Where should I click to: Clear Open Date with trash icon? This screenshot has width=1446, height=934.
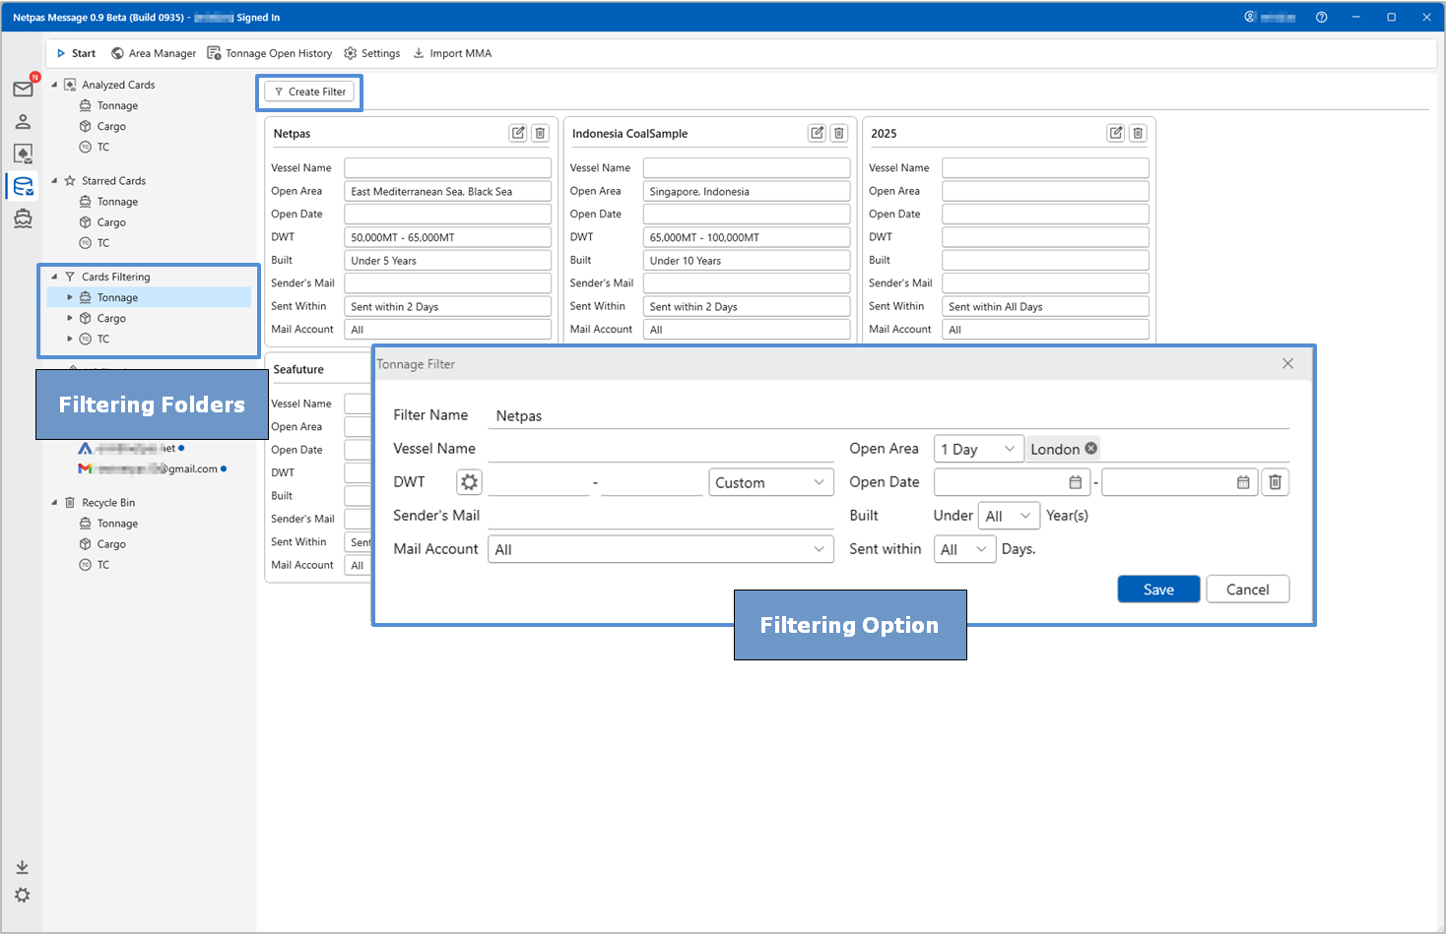tap(1275, 482)
